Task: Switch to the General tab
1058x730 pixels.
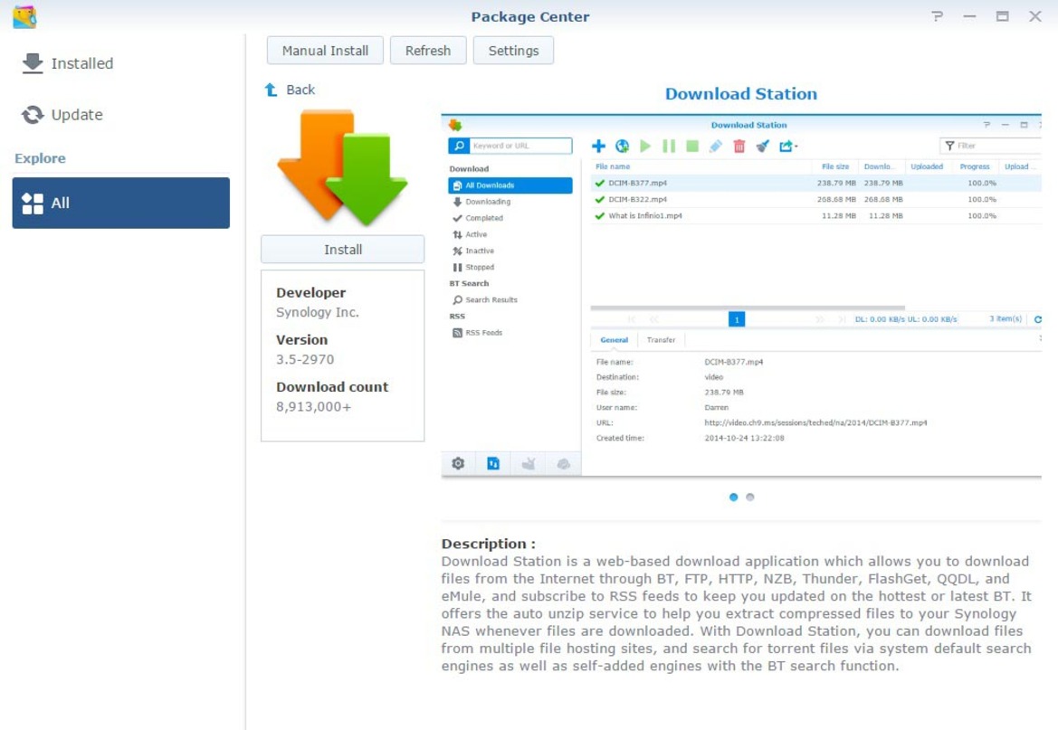Action: tap(614, 340)
